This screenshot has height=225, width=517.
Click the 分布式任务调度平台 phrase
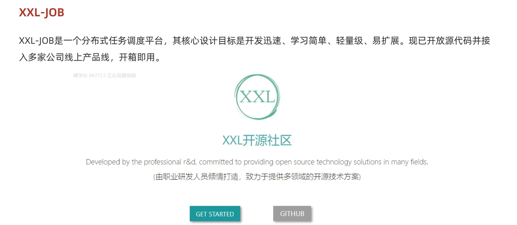tap(122, 41)
